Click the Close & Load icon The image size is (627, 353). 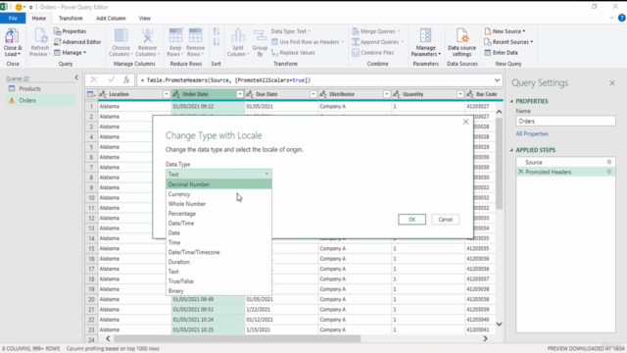12,37
